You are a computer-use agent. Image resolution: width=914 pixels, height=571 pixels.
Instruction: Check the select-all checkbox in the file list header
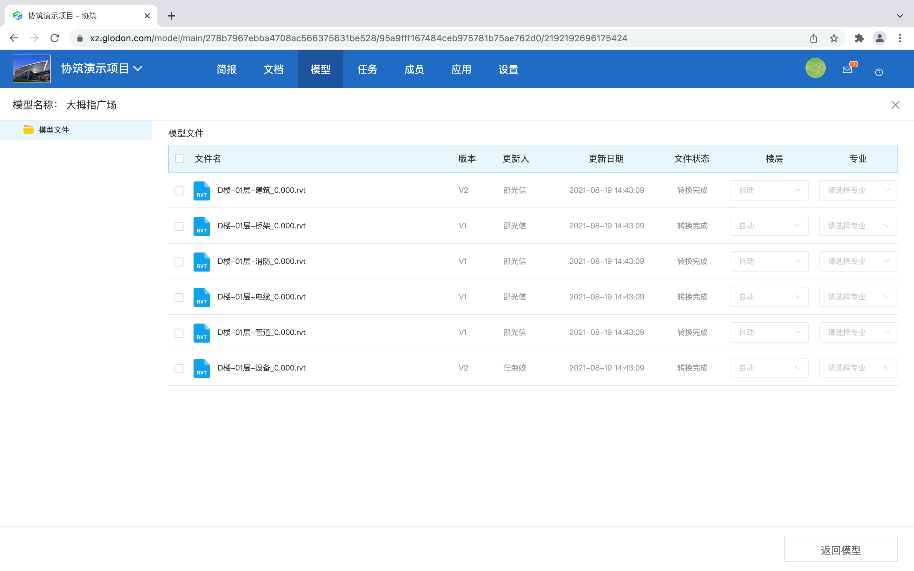(x=179, y=159)
